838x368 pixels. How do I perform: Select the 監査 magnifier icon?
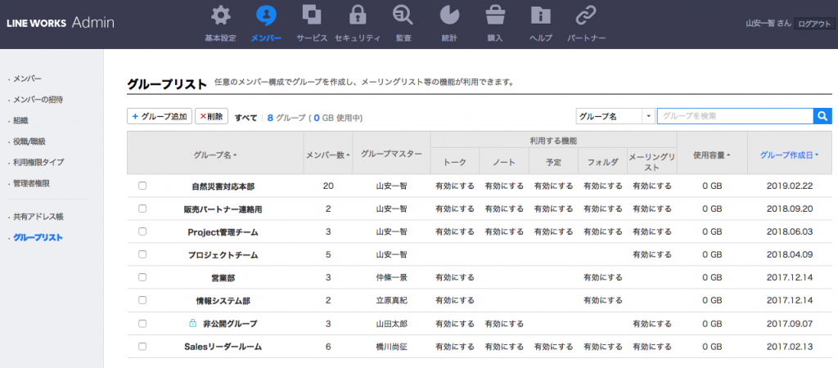pyautogui.click(x=403, y=16)
